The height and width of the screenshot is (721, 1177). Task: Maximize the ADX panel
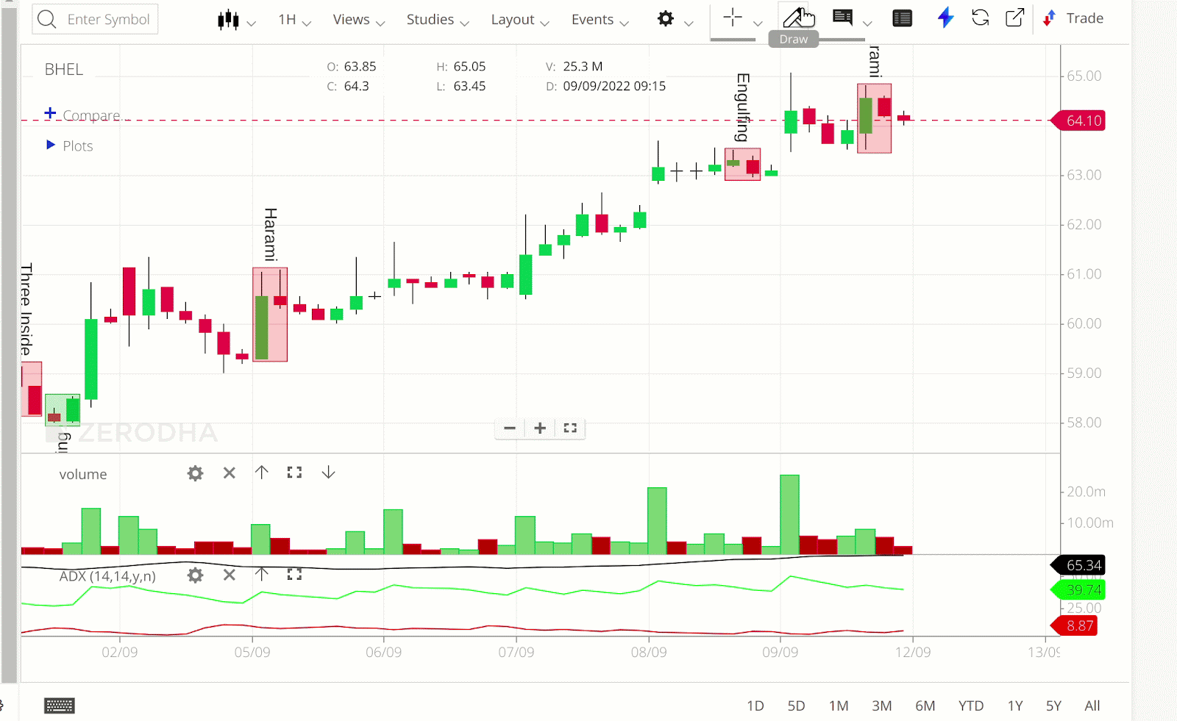[x=294, y=574]
